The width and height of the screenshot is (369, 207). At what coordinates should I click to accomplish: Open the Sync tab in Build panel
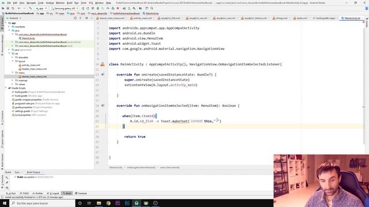pos(18,172)
